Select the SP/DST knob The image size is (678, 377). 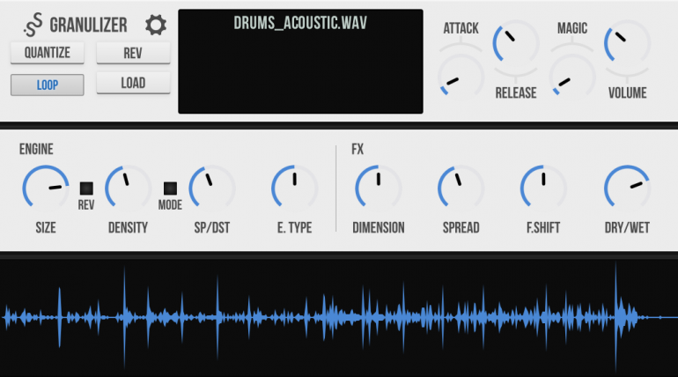point(212,188)
